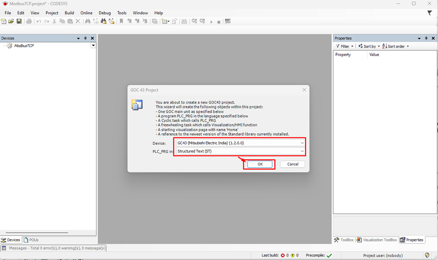The width and height of the screenshot is (438, 260).
Task: Open the Add Object dropdown arrow
Action: pos(168,21)
